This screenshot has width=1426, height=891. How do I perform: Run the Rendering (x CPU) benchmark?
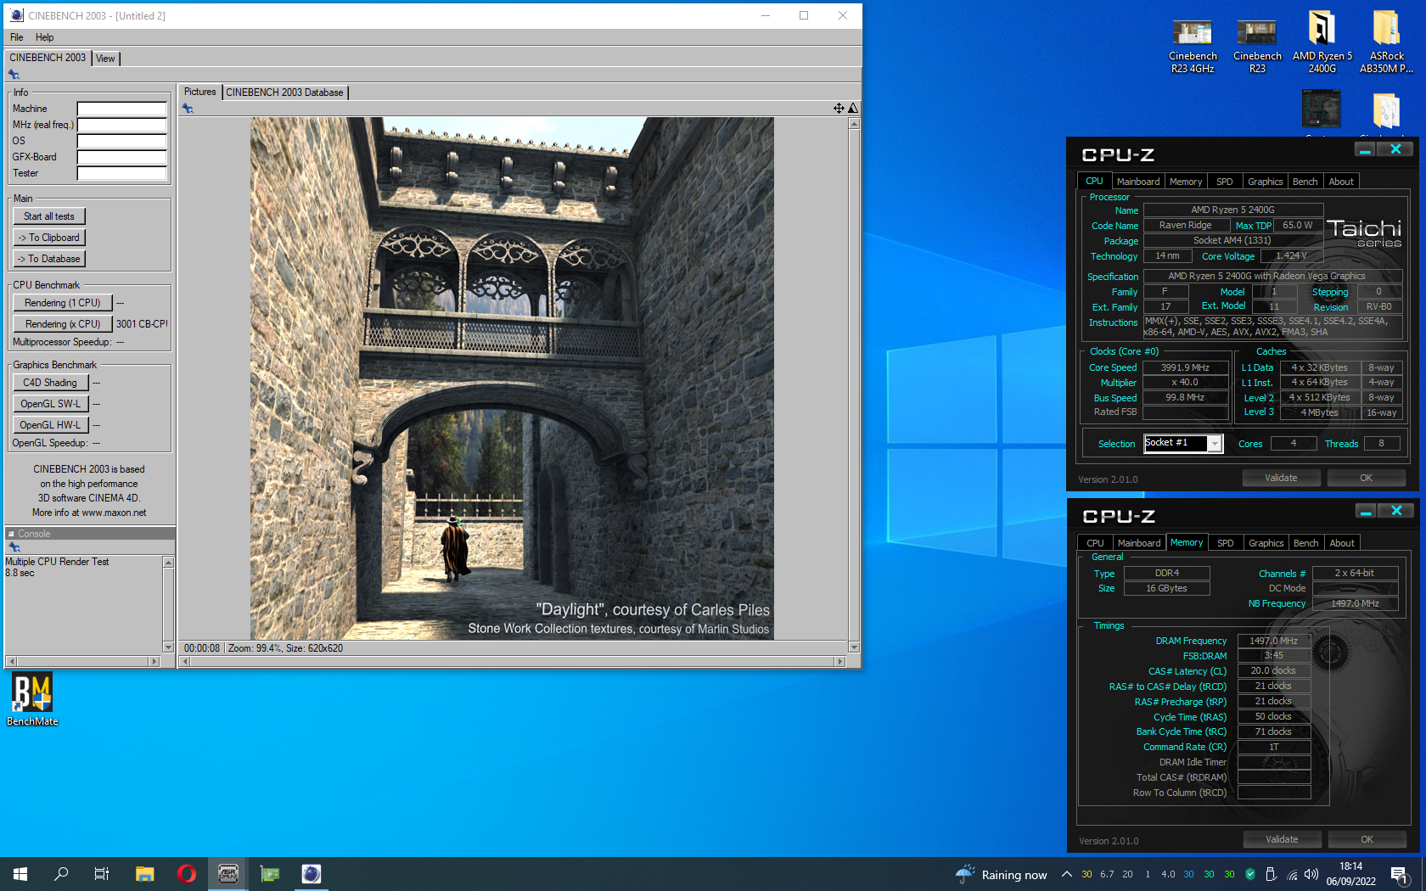(62, 324)
